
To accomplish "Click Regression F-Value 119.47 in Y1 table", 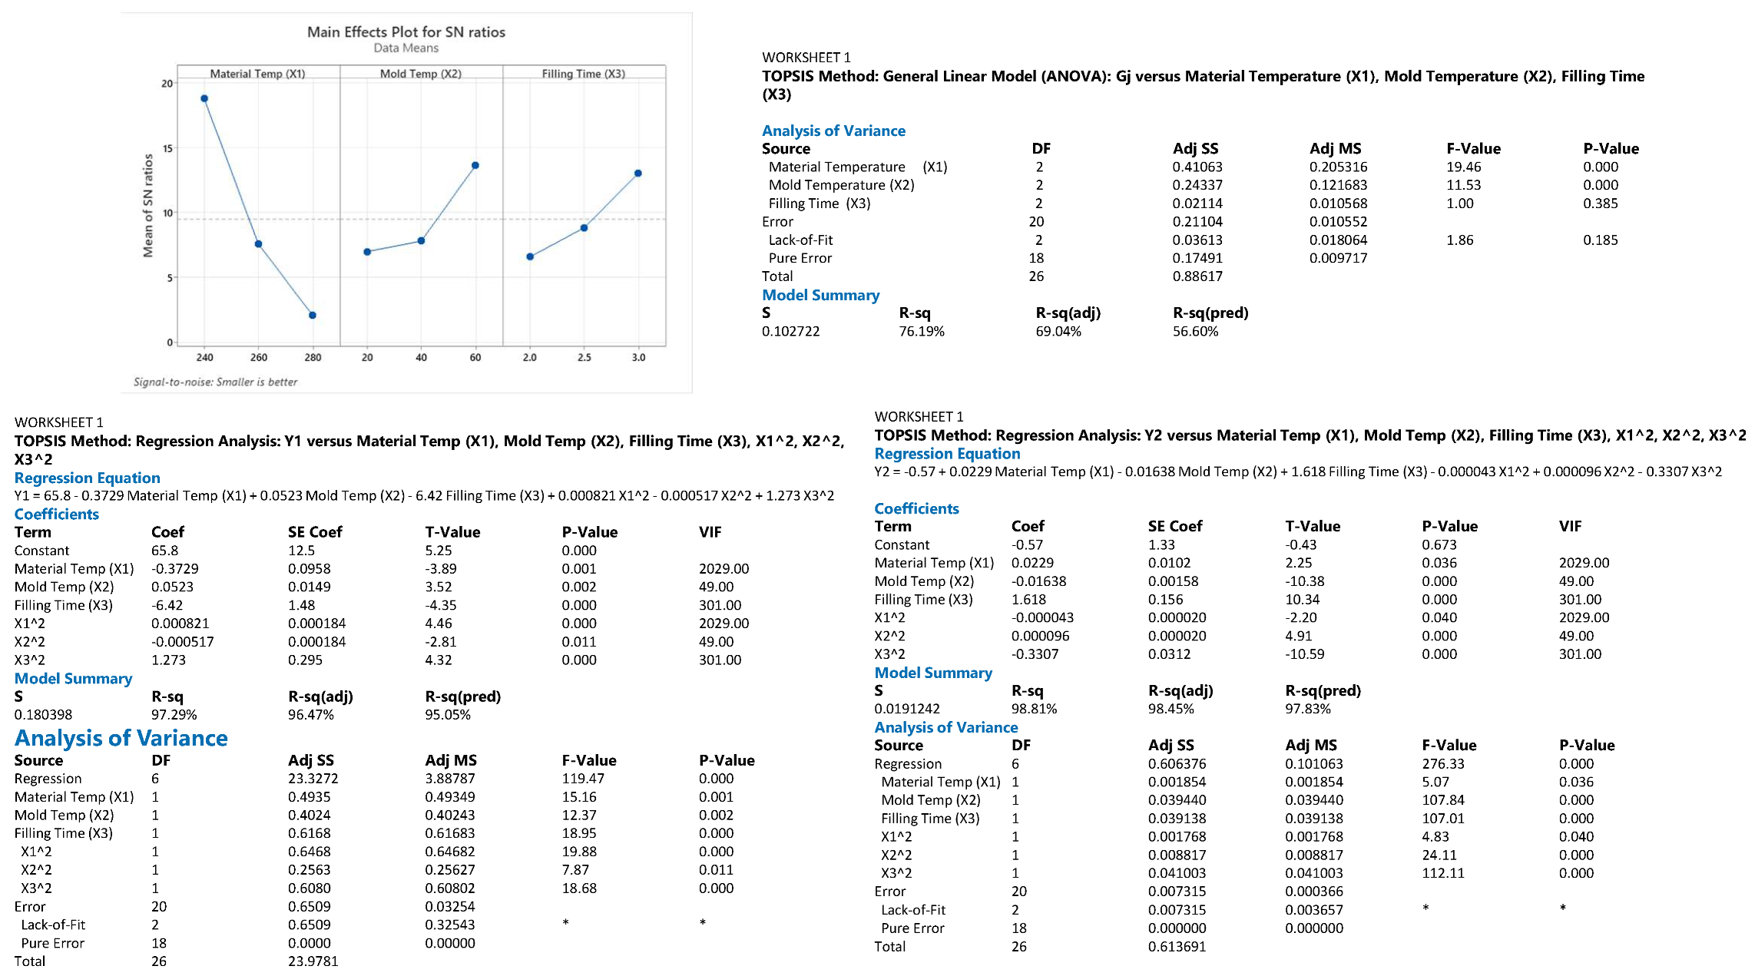I will coord(583,779).
